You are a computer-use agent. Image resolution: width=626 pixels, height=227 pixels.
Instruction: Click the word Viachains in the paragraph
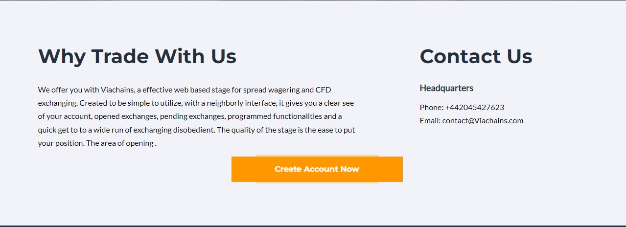pyautogui.click(x=117, y=90)
